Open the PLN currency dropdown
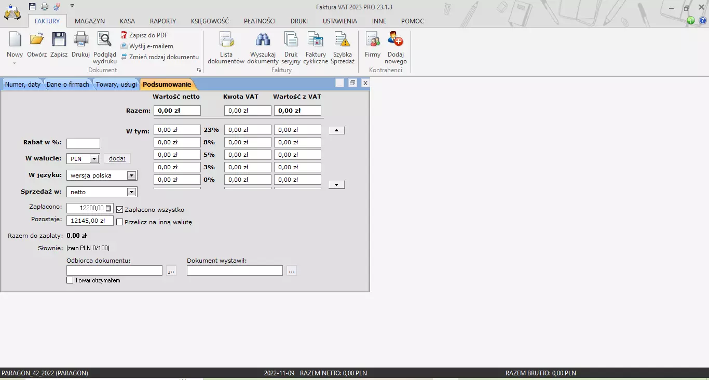The image size is (709, 380). pyautogui.click(x=94, y=158)
